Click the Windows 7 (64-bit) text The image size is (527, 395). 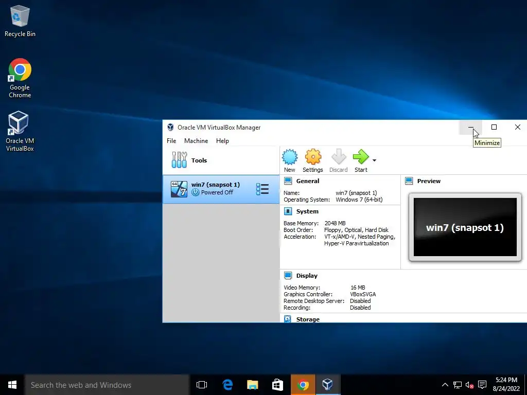(359, 200)
